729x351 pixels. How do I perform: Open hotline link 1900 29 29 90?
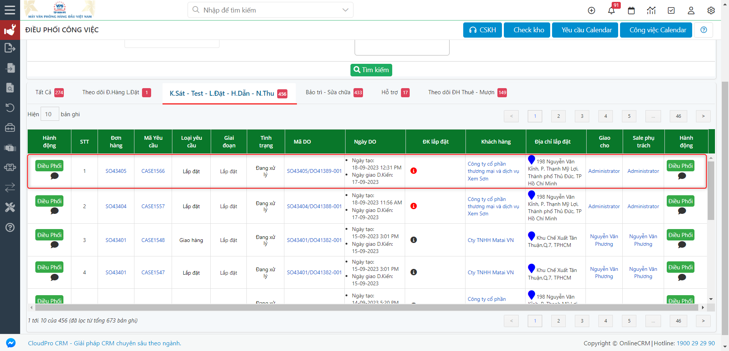[x=696, y=343]
